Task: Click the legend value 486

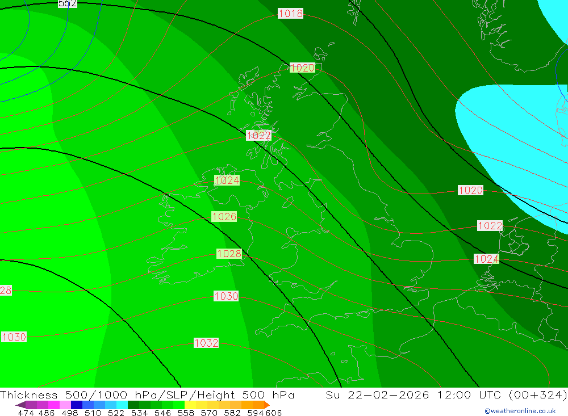Action: pos(47,413)
